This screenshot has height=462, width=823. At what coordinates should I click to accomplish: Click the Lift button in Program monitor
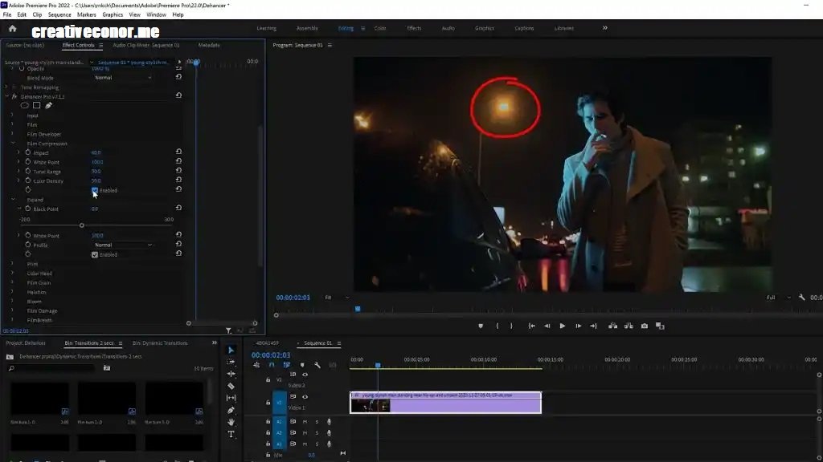612,326
